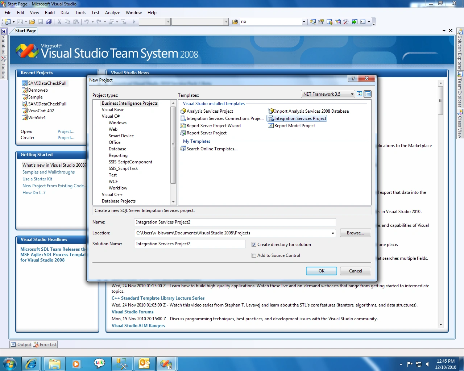Screen dimensions: 464x371
Task: Open the Properties Window toolbar icon
Action: [x=321, y=22]
